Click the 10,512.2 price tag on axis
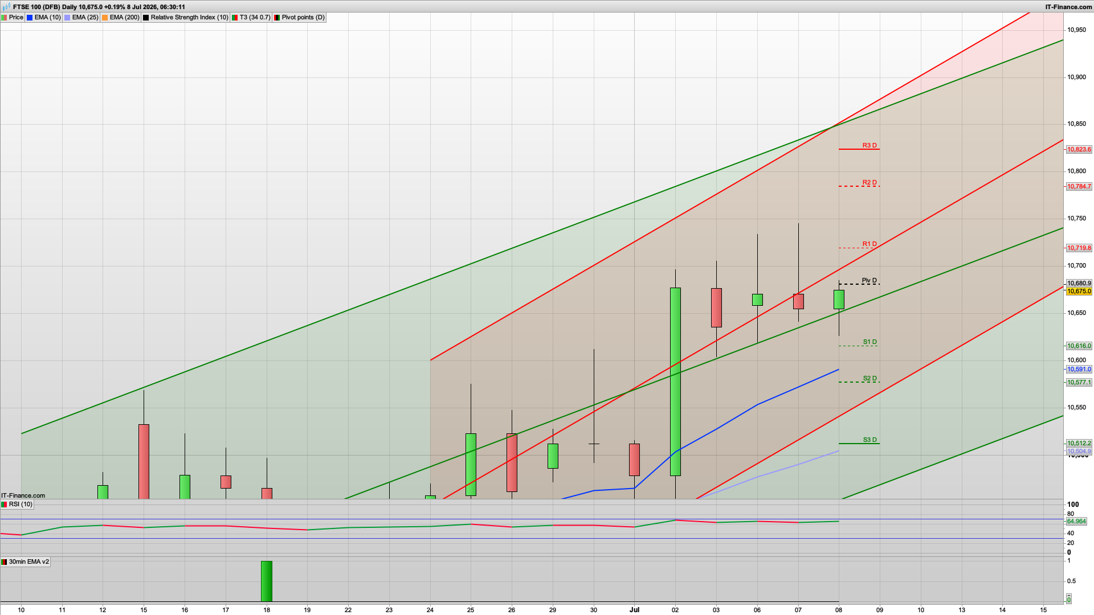This screenshot has width=1094, height=615. 1079,444
